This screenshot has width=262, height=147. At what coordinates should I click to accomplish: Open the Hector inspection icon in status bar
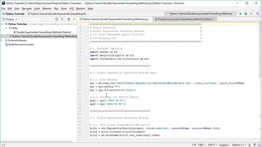pos(255,145)
